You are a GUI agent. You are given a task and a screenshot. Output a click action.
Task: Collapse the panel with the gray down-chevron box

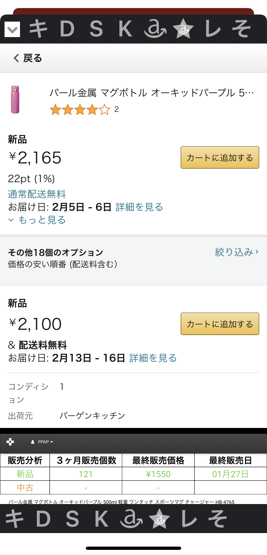point(12,29)
